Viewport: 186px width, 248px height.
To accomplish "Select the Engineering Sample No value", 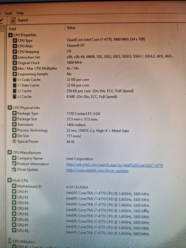I will click(x=69, y=74).
